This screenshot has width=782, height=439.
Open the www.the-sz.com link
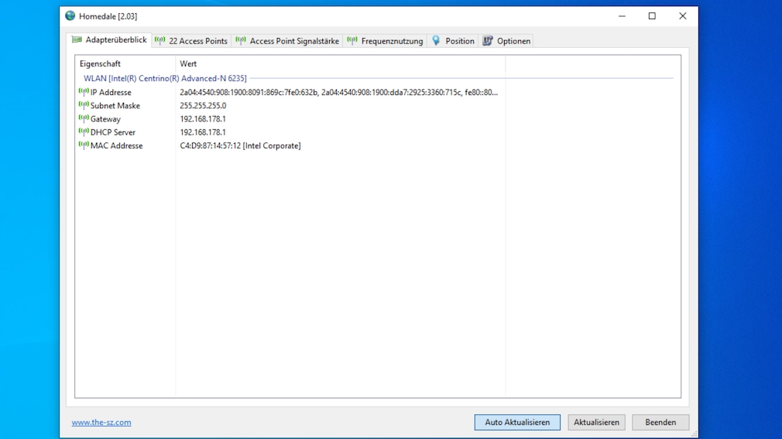click(101, 422)
